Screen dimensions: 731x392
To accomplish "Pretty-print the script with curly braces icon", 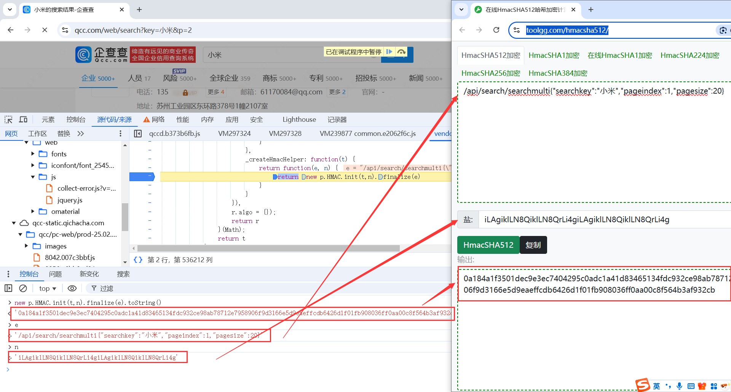I will click(138, 260).
